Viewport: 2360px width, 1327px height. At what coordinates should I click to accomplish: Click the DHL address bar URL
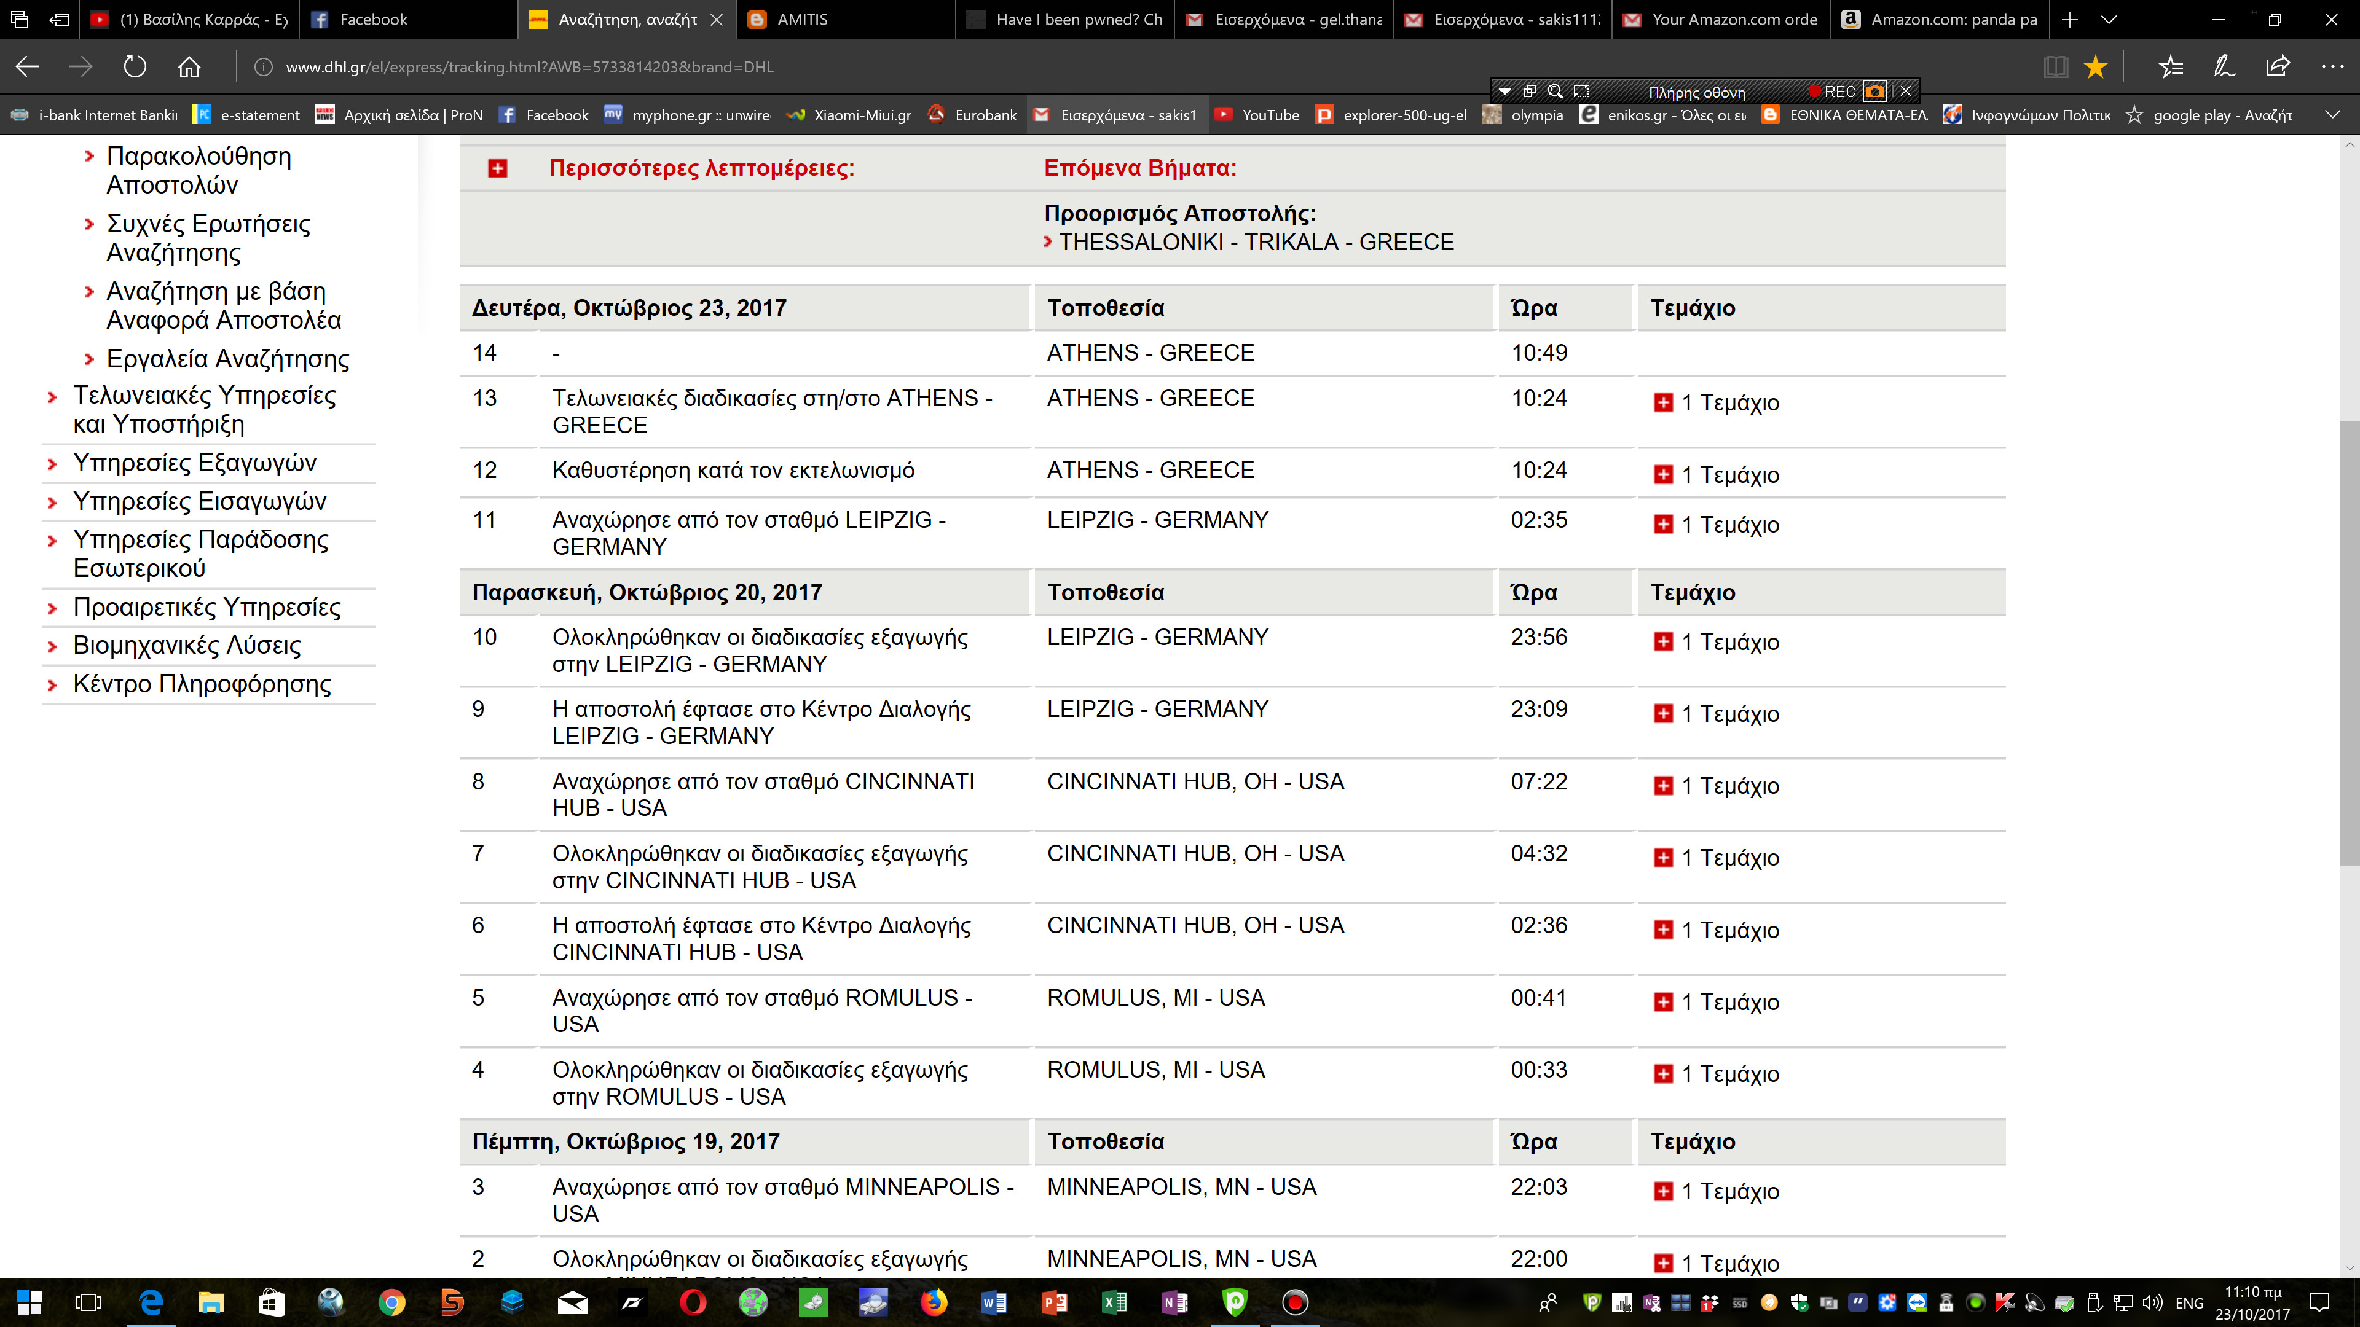(530, 67)
